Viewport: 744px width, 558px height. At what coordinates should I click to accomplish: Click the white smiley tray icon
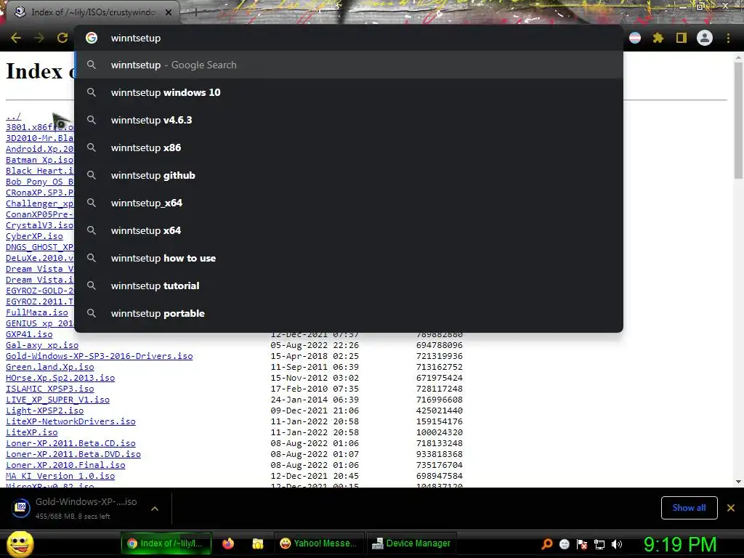click(x=564, y=543)
